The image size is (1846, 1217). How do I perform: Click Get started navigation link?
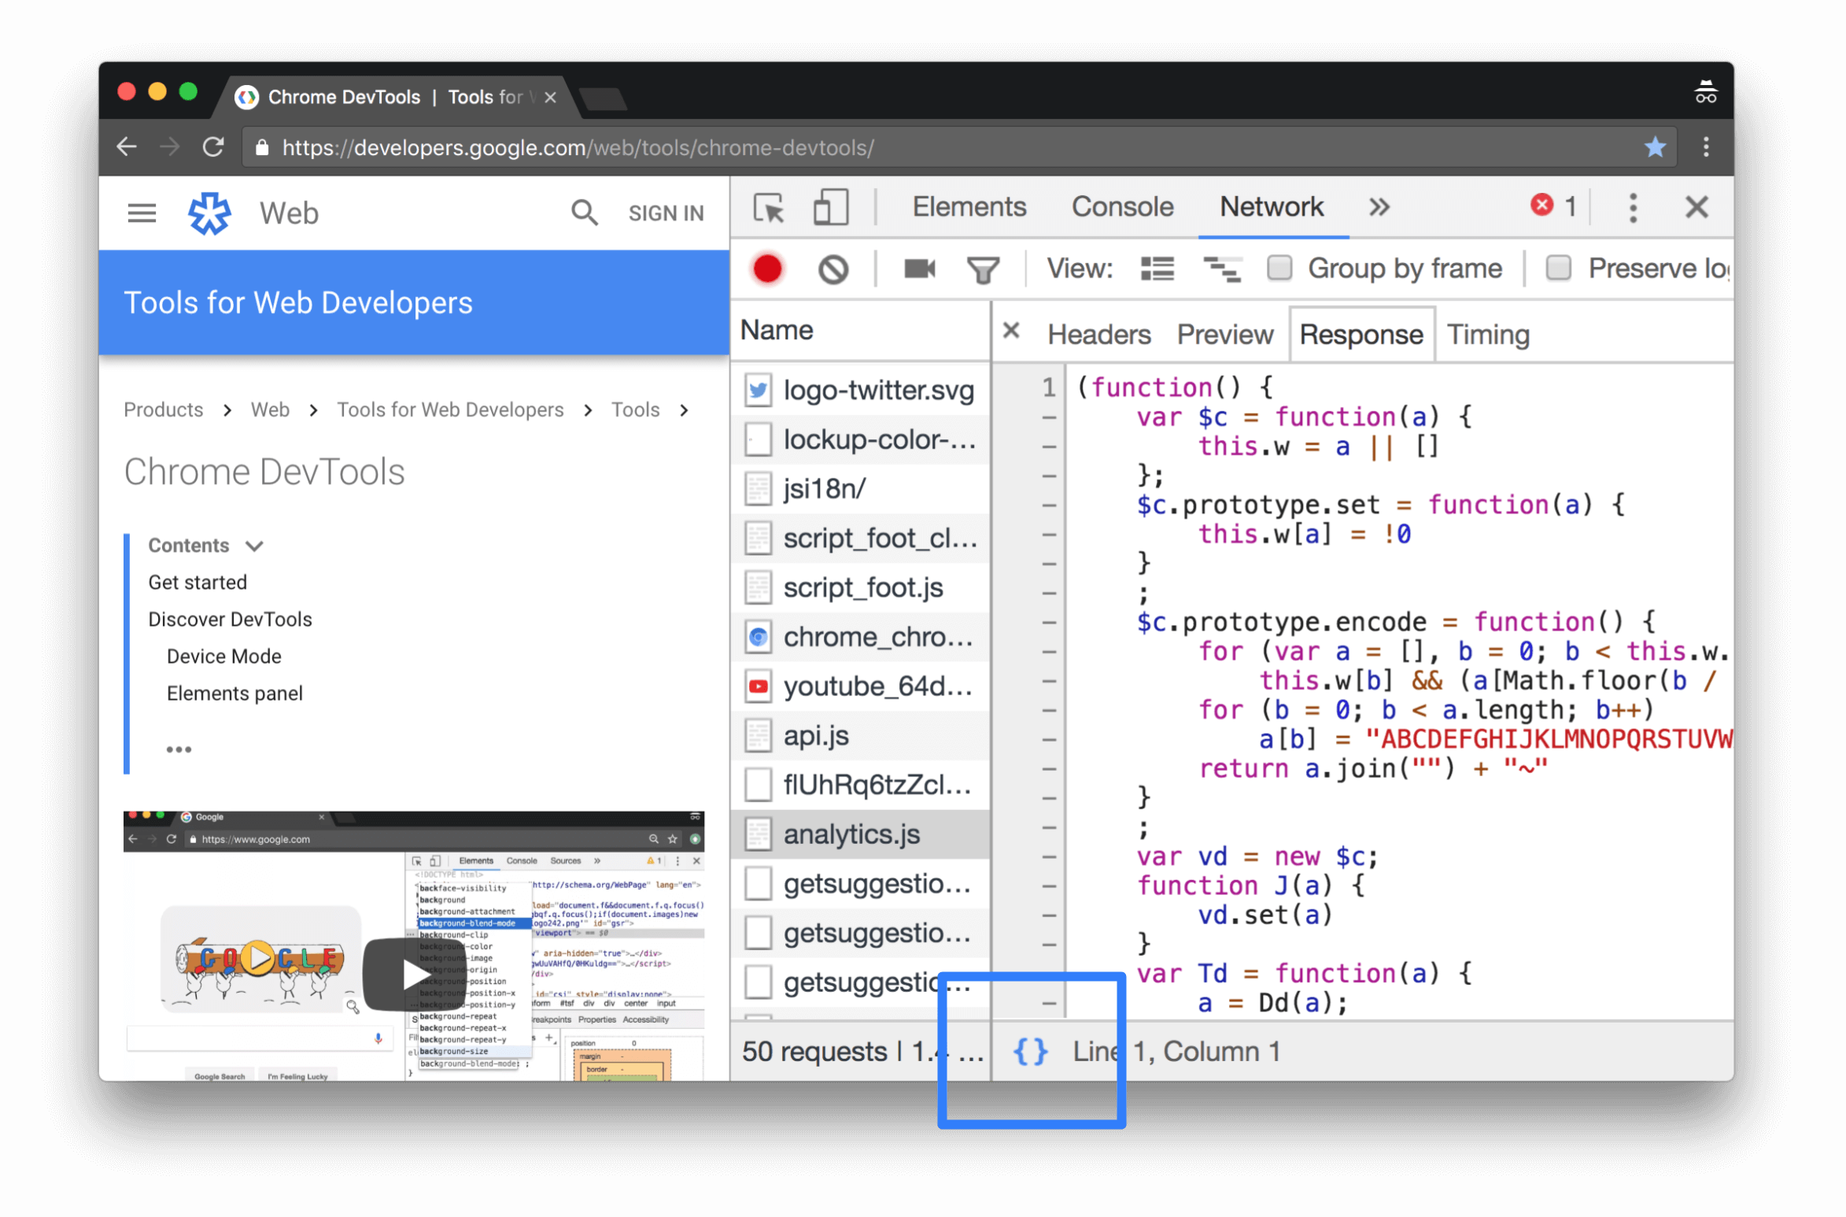coord(197,581)
